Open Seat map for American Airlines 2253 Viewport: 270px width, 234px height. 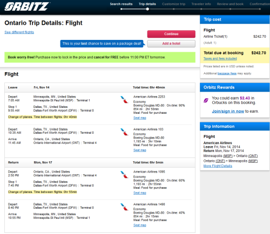click(140, 118)
